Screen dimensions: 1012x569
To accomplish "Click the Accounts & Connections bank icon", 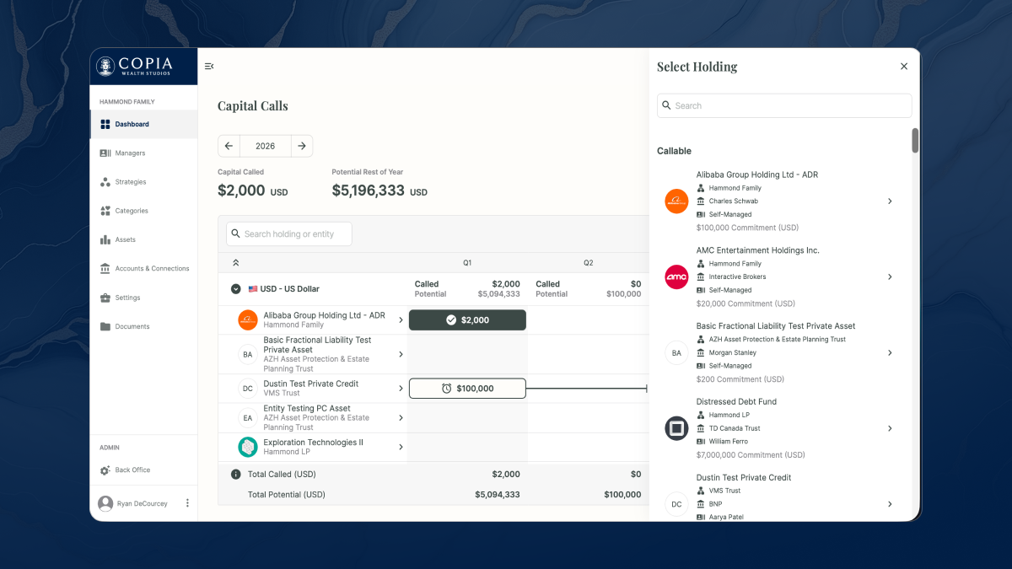I will click(x=105, y=269).
